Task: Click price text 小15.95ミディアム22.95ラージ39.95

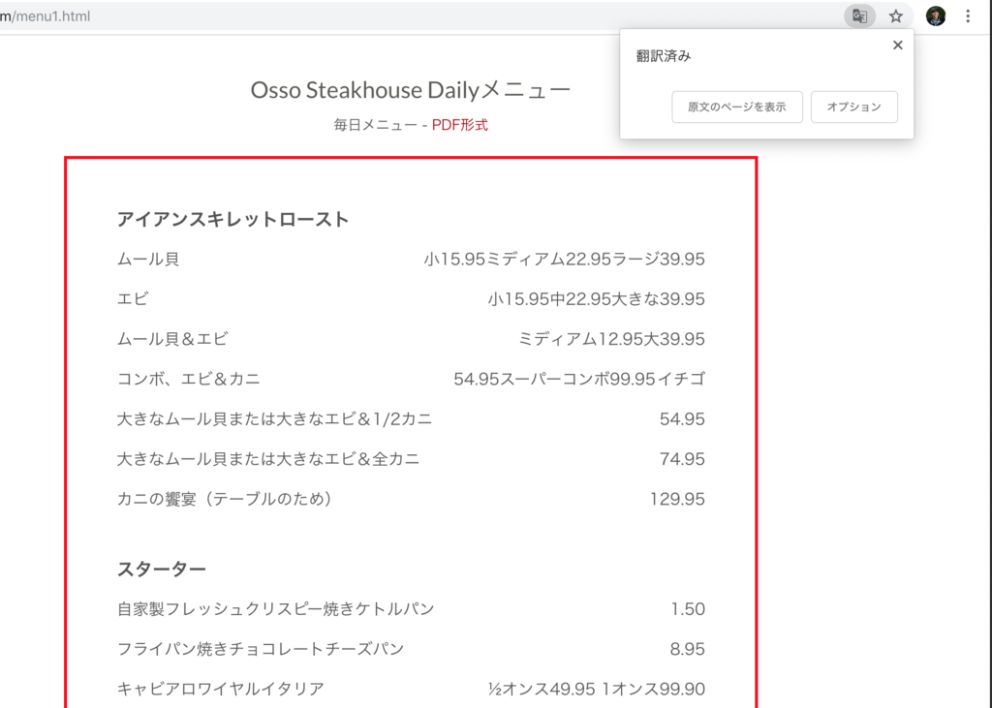Action: [565, 259]
